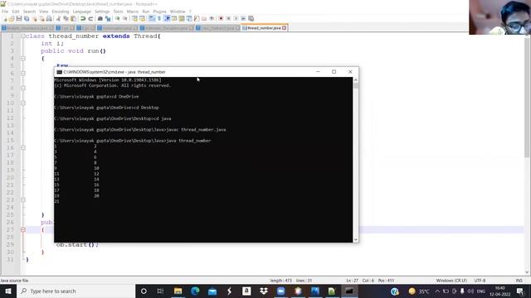This screenshot has height=298, width=531.
Task: Open the File menu
Action: tap(5, 12)
